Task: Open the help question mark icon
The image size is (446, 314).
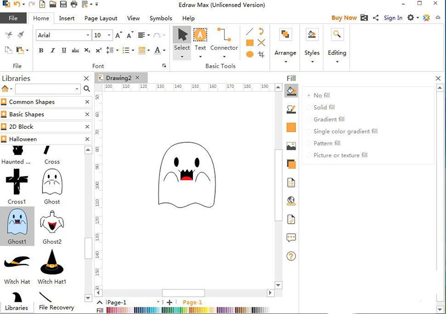Action: [291, 256]
